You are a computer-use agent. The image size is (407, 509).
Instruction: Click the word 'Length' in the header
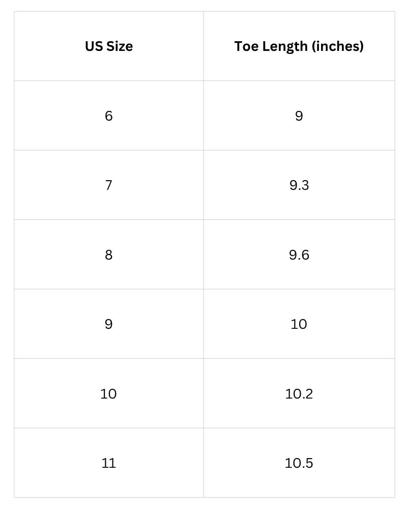pyautogui.click(x=285, y=47)
